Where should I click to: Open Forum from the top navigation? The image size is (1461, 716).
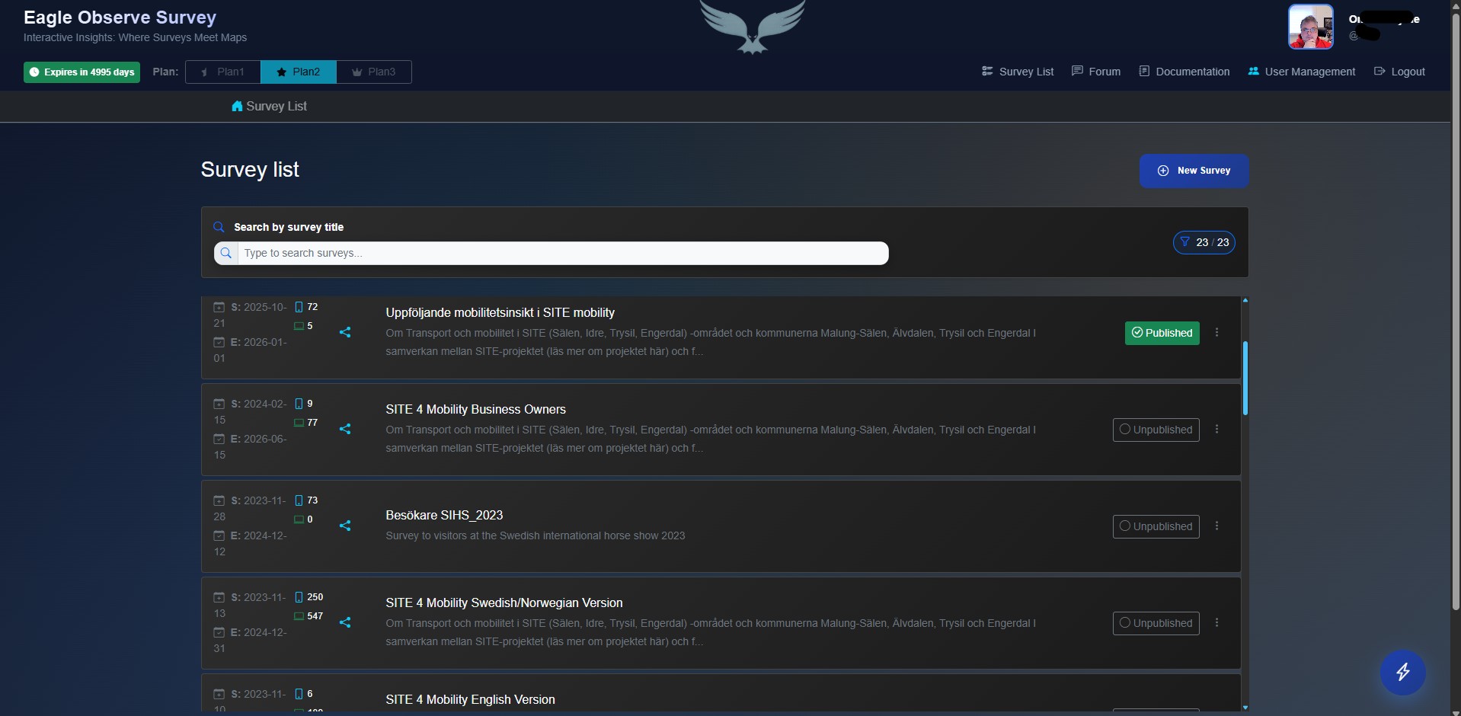pos(1096,72)
